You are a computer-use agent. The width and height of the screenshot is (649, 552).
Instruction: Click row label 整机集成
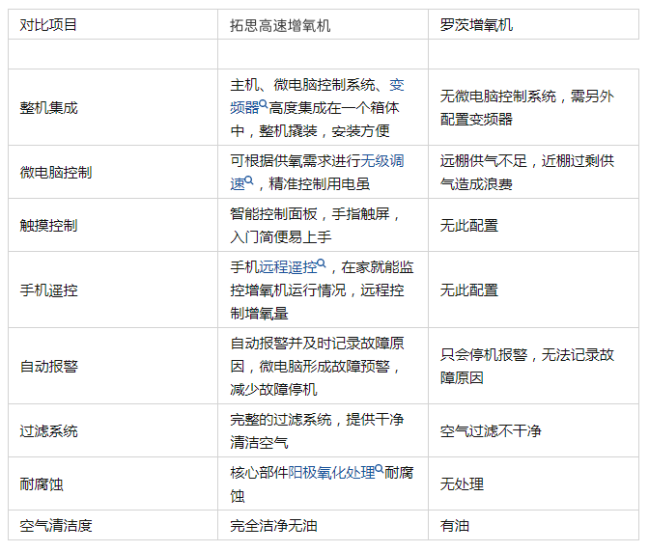coord(49,108)
